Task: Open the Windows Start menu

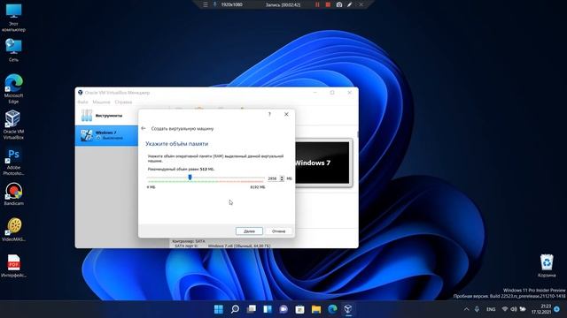Action: pyautogui.click(x=219, y=309)
